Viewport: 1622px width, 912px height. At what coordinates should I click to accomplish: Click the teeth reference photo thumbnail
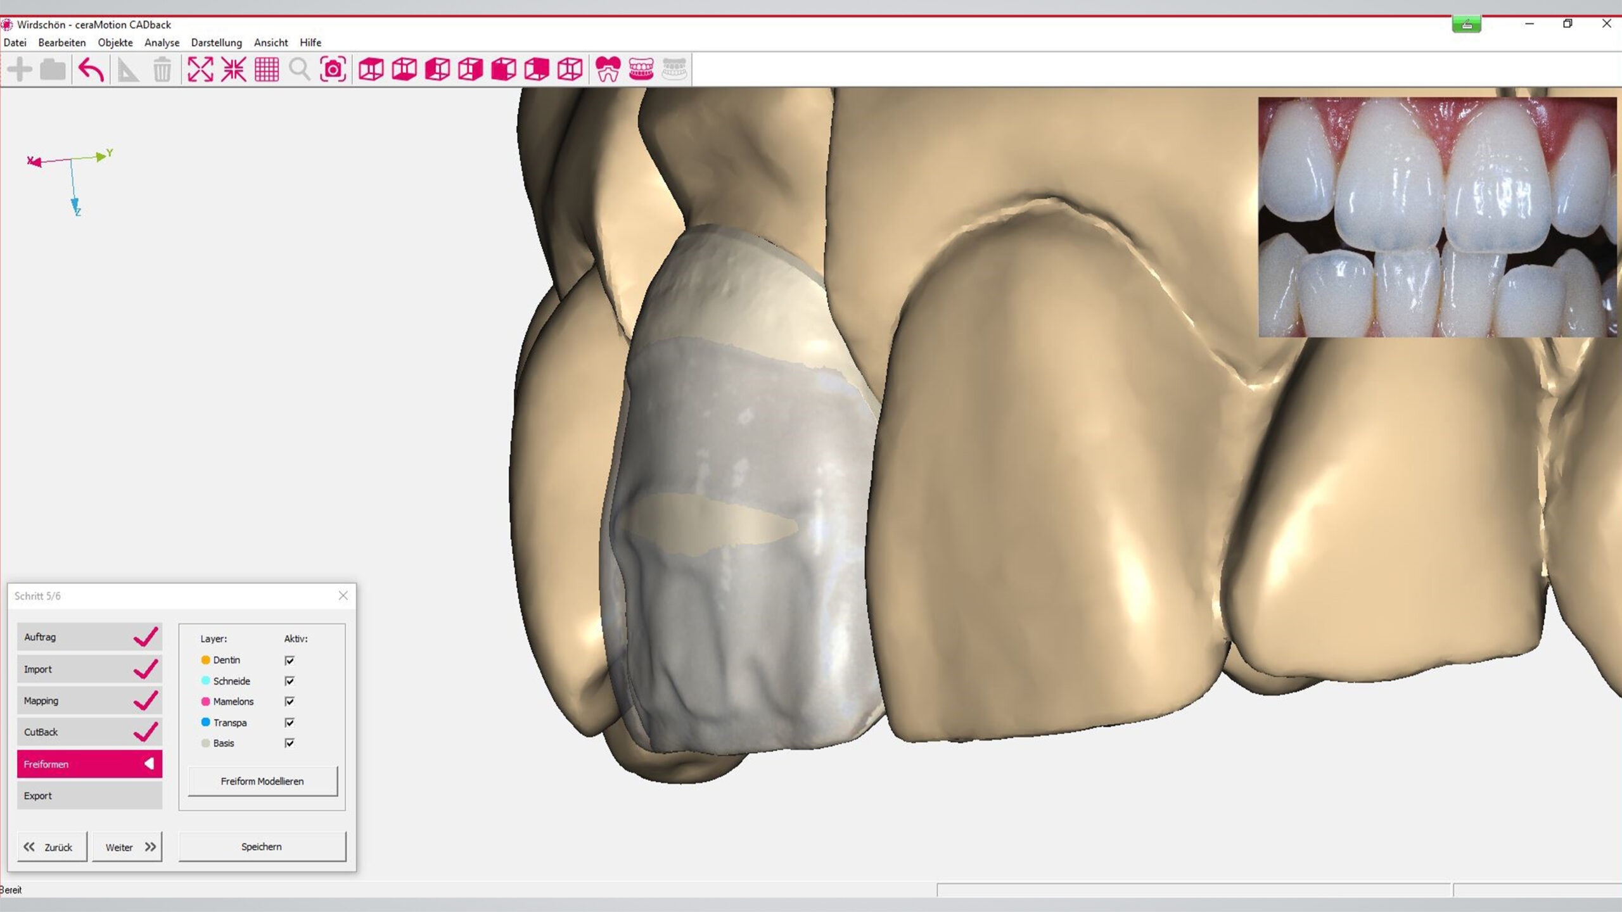[x=1437, y=217]
